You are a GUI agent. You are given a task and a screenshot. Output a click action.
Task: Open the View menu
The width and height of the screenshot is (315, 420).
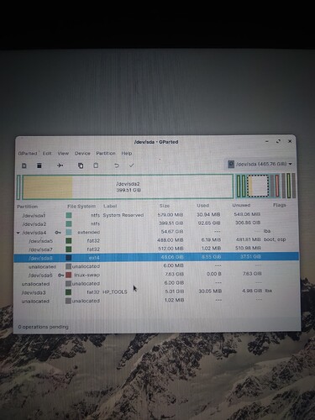pyautogui.click(x=63, y=153)
